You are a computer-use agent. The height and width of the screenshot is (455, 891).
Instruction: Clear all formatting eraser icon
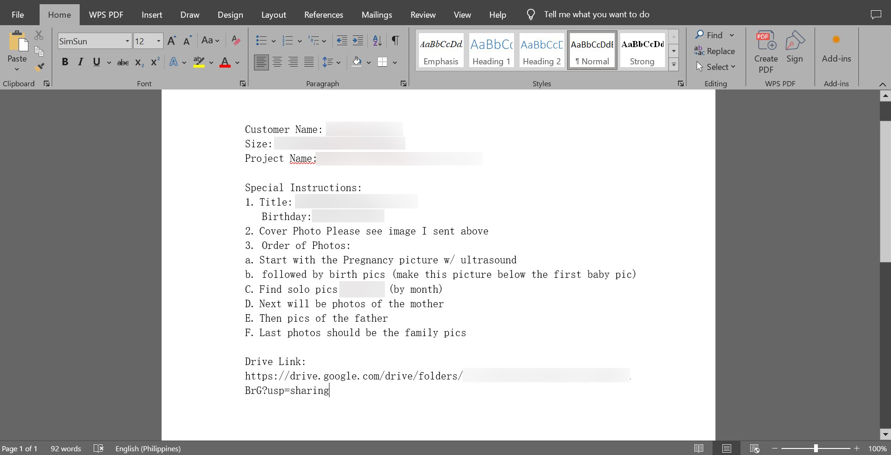point(236,41)
